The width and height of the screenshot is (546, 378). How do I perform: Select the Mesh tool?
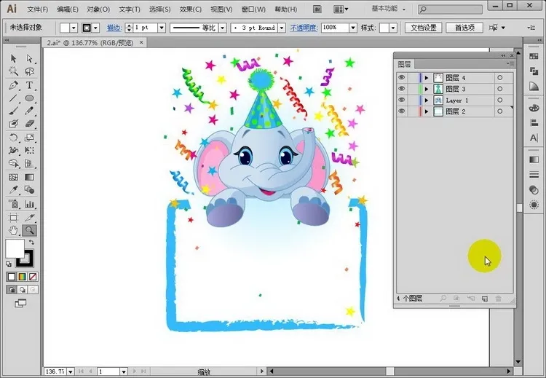13,177
